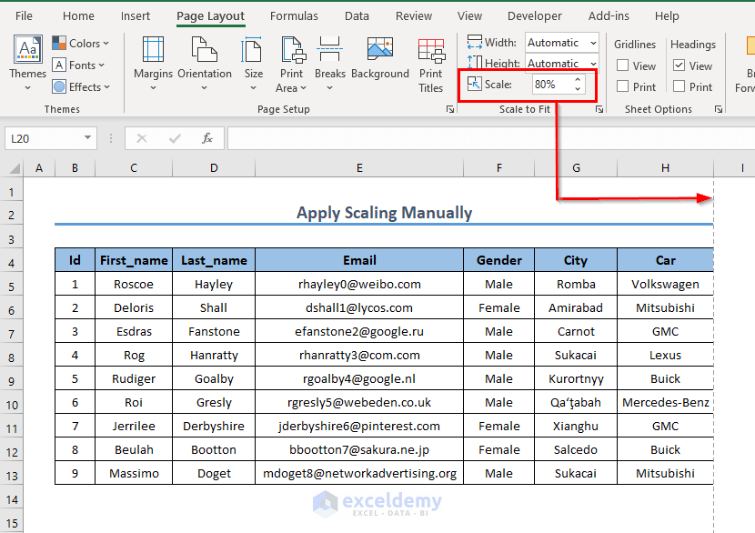Open the theme Colors dropdown

tap(80, 43)
